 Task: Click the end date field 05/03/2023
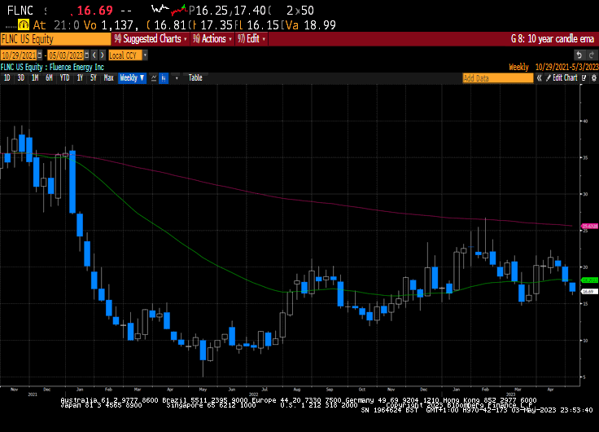pyautogui.click(x=66, y=55)
